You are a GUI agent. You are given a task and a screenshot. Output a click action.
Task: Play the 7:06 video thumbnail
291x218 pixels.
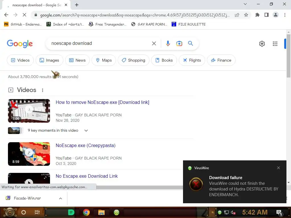pyautogui.click(x=29, y=111)
